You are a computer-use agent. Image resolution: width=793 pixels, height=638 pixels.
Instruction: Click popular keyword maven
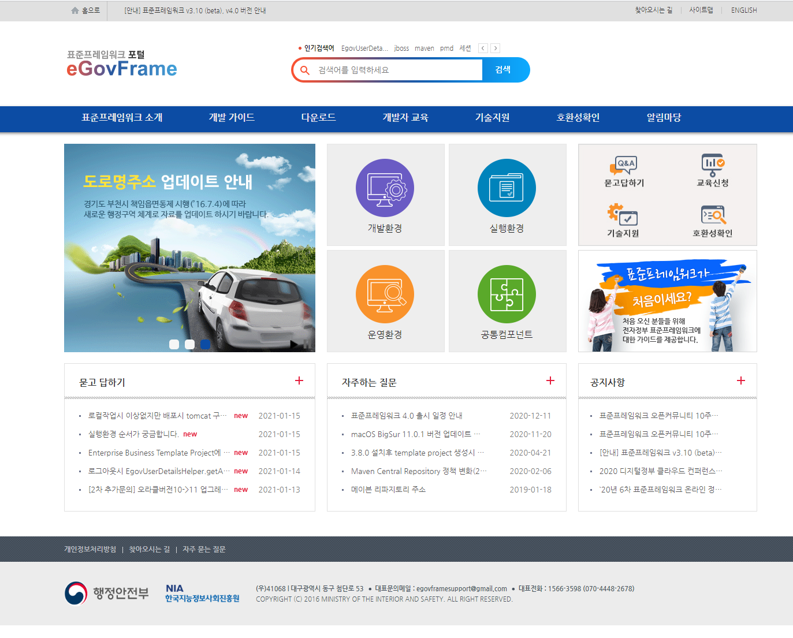(425, 48)
